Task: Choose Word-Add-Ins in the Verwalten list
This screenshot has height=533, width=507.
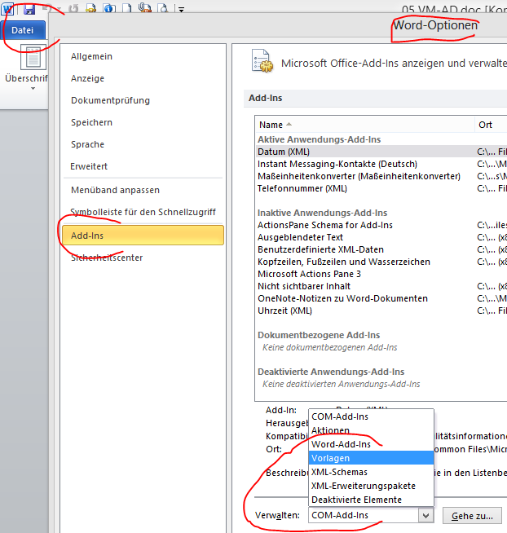Action: [x=371, y=444]
